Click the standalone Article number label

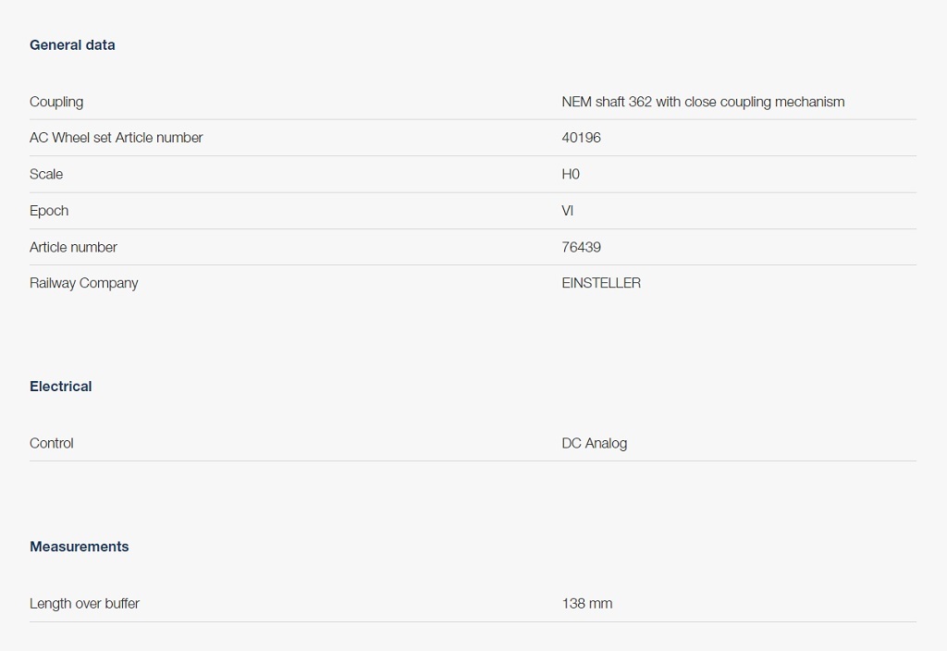(73, 247)
